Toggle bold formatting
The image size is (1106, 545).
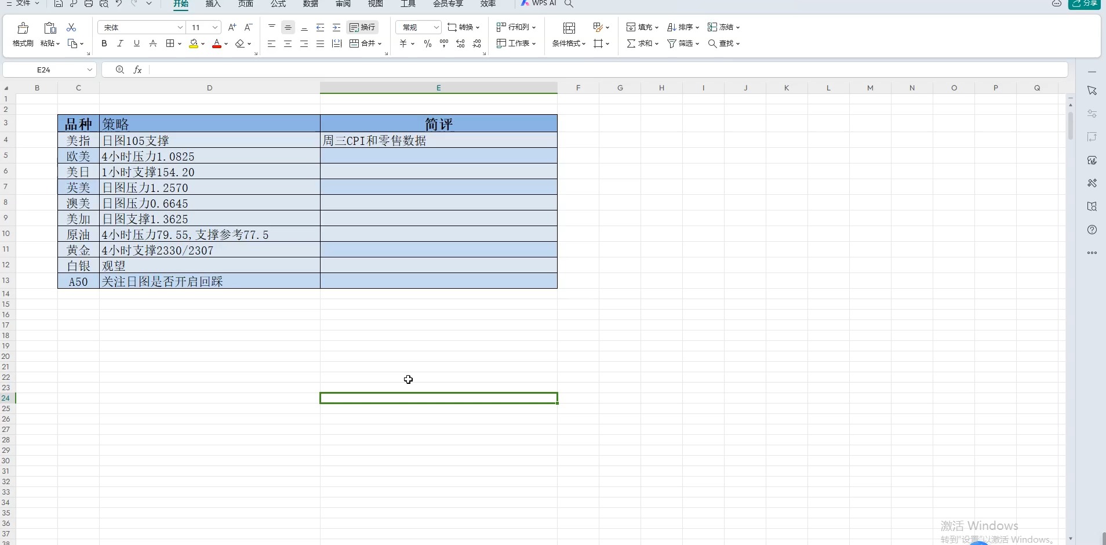pos(104,43)
